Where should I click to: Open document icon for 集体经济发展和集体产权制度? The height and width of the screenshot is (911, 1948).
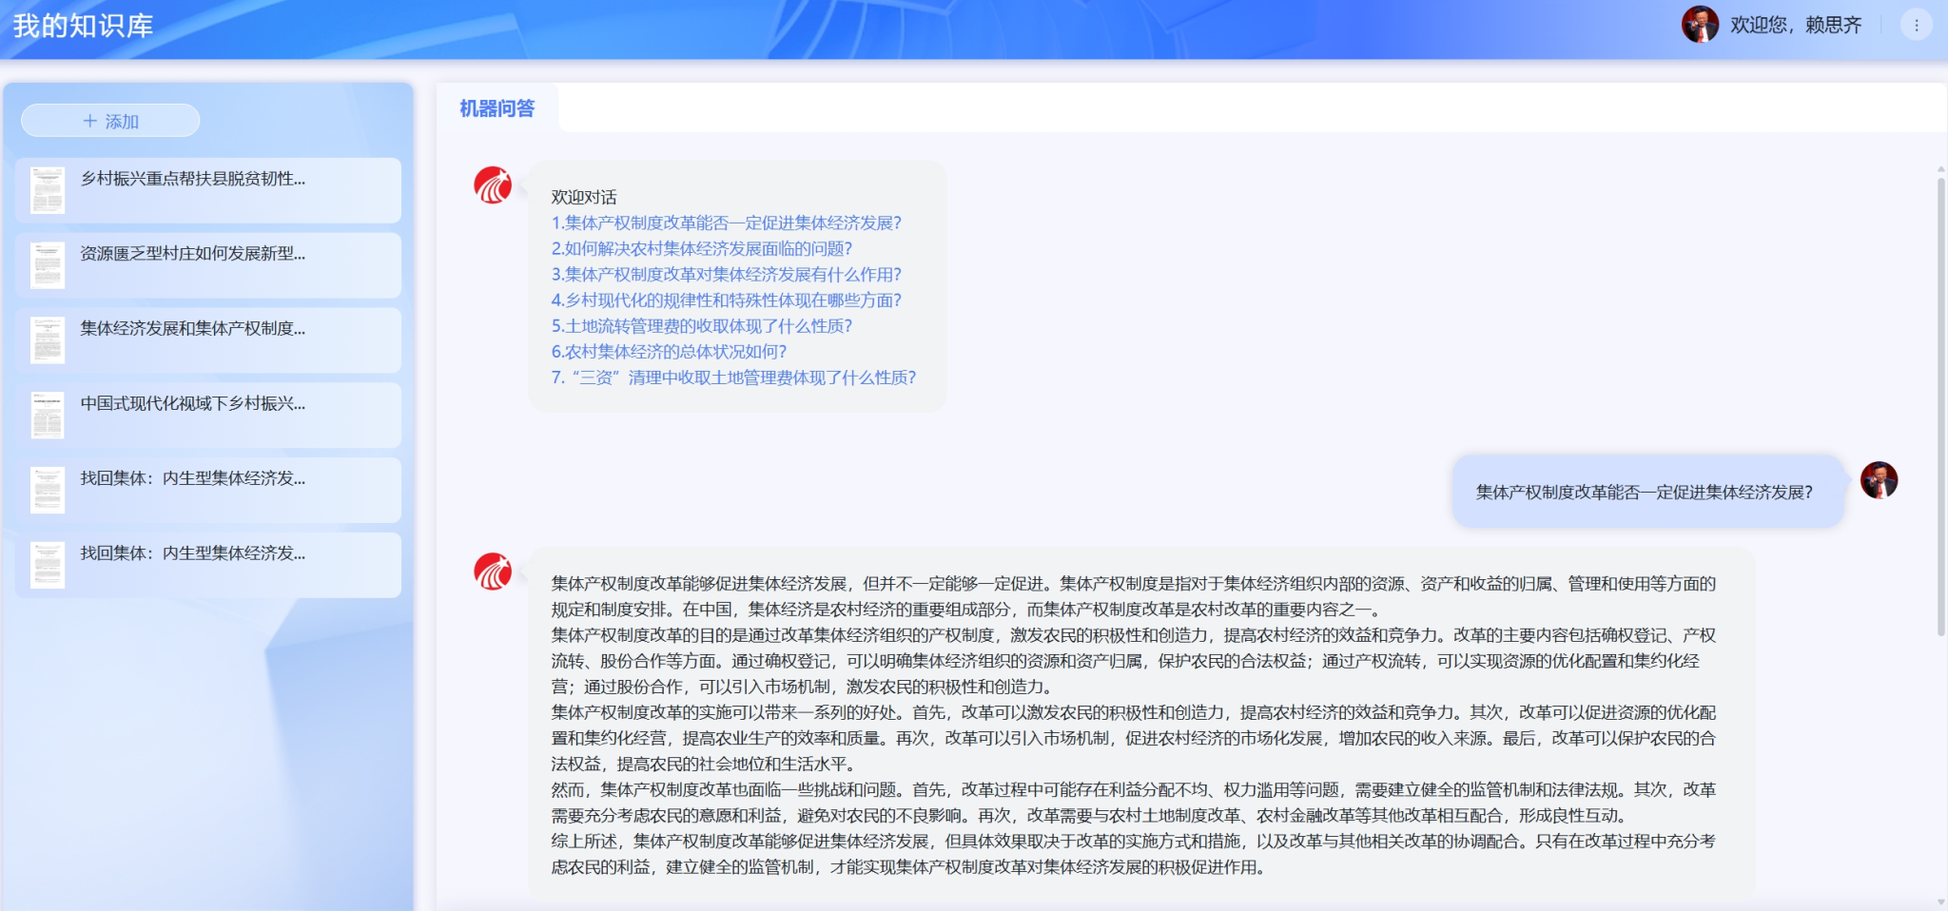48,340
